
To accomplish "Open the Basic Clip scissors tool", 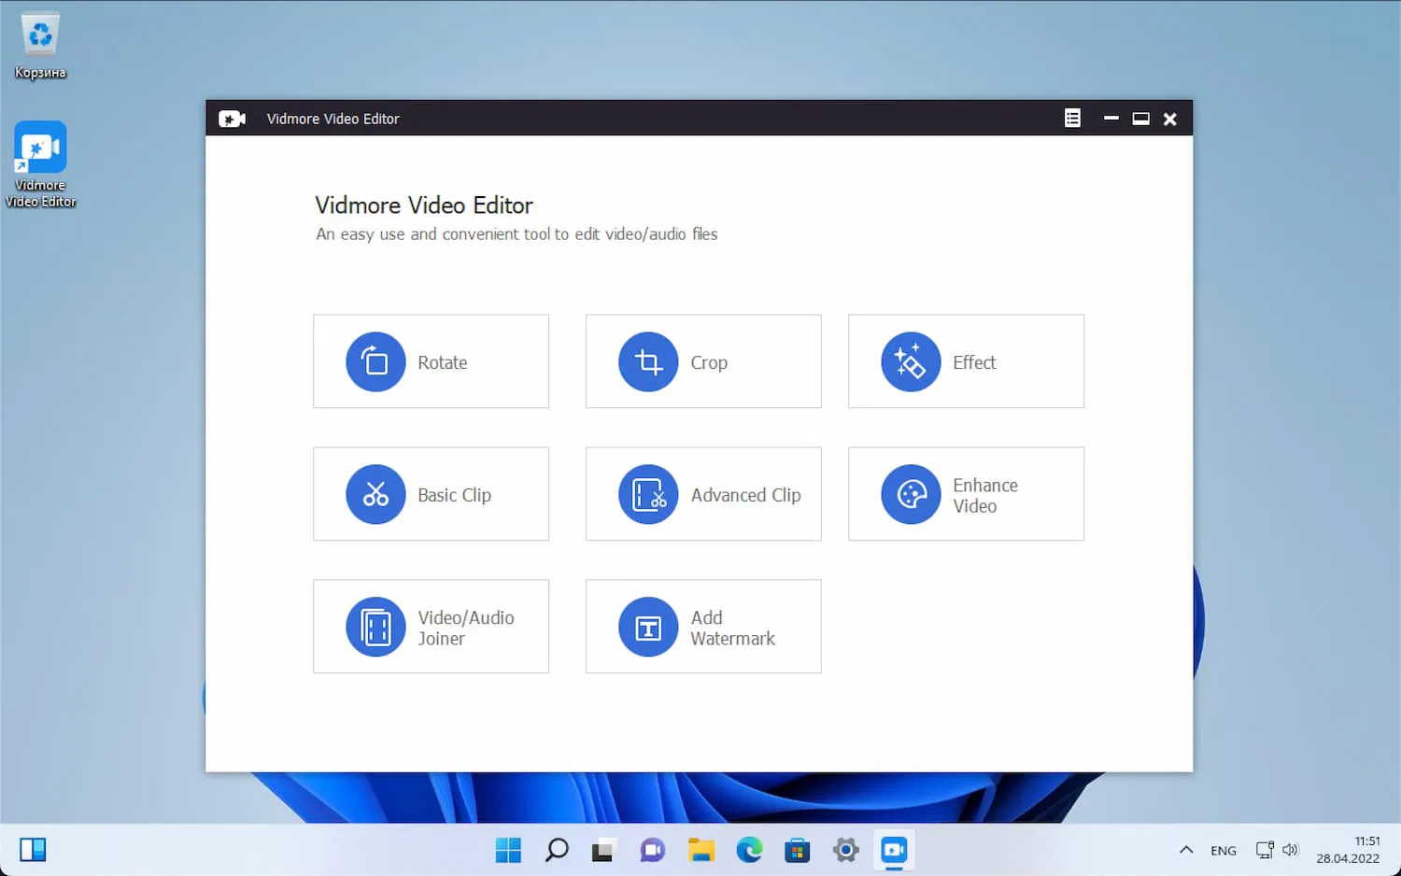I will pos(431,494).
